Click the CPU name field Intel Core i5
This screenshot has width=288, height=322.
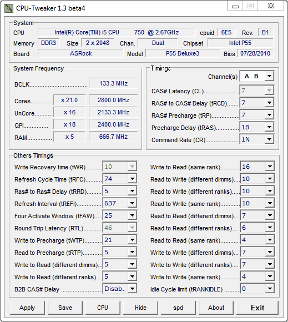click(x=117, y=32)
